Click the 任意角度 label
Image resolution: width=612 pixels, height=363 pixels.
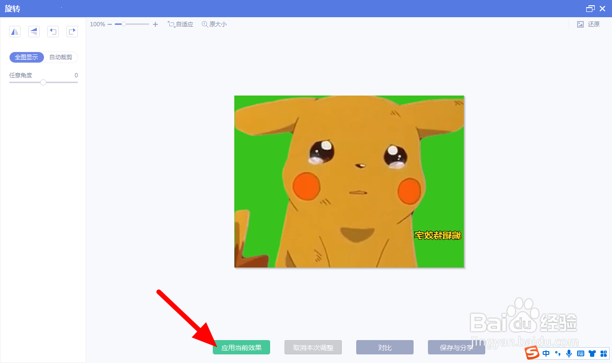(21, 75)
